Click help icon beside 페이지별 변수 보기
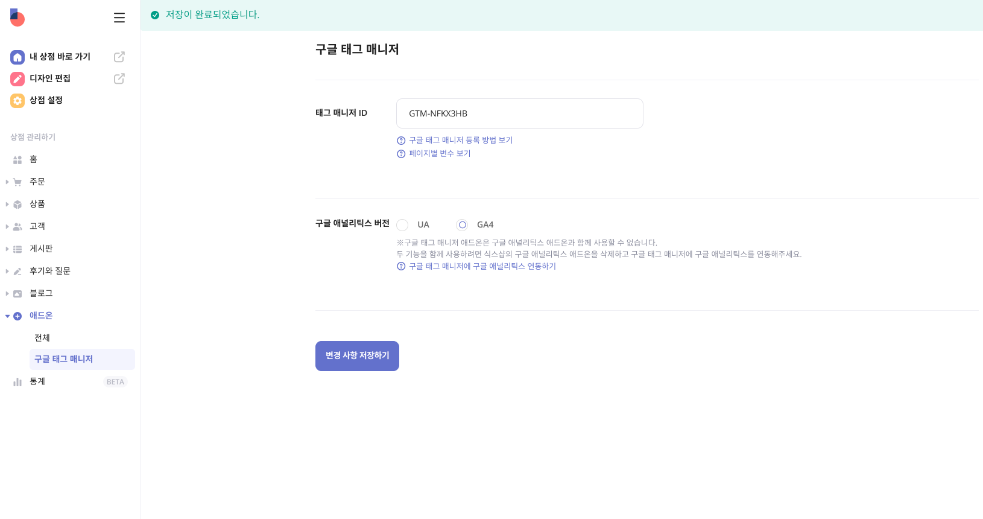 [401, 154]
